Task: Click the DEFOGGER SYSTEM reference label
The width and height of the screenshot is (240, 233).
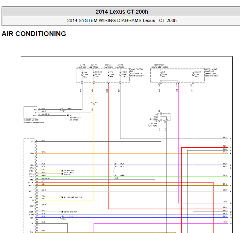Action: tap(73, 197)
